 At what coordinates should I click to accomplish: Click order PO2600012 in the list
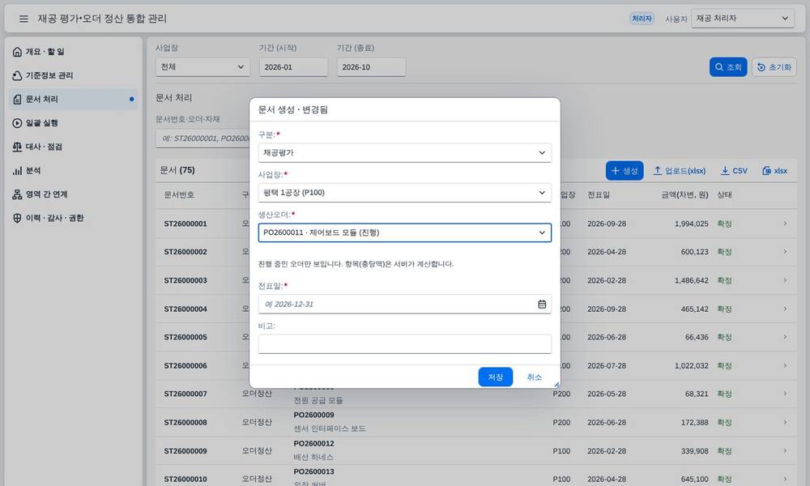(313, 443)
